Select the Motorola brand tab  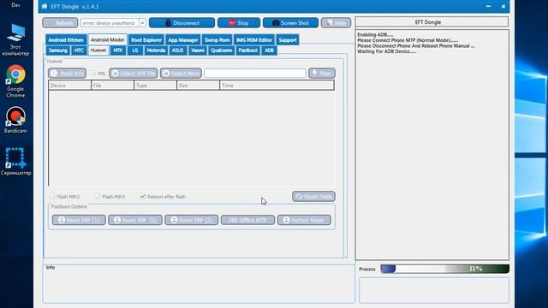(156, 50)
